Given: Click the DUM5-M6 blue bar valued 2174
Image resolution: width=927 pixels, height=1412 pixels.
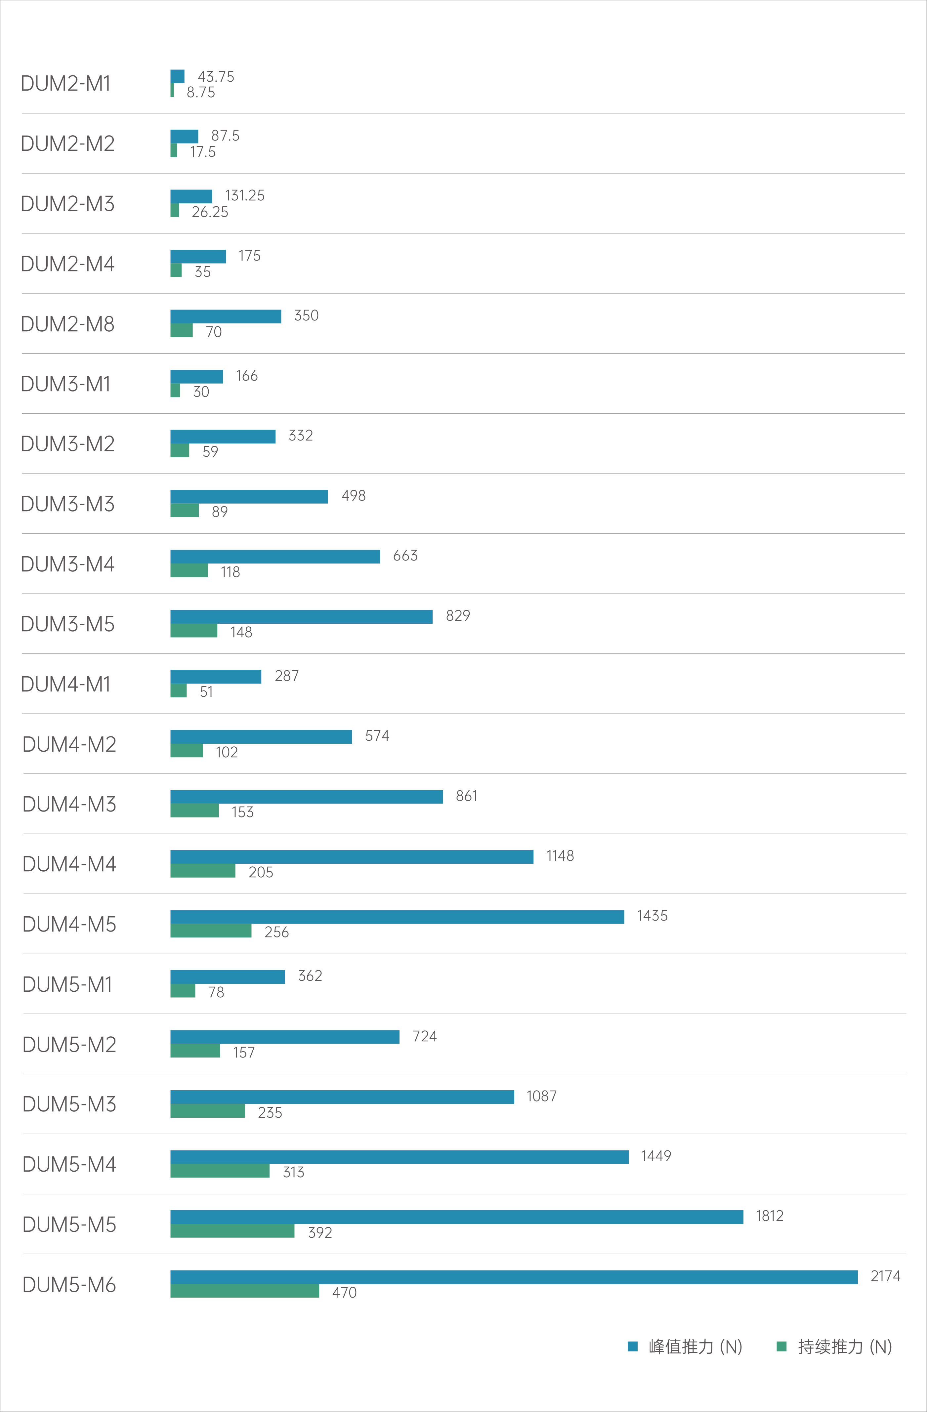Looking at the screenshot, I should [514, 1277].
